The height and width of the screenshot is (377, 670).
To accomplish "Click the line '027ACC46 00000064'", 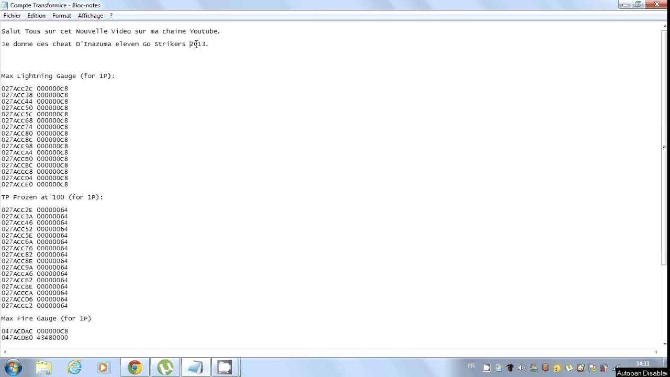I will coord(35,223).
